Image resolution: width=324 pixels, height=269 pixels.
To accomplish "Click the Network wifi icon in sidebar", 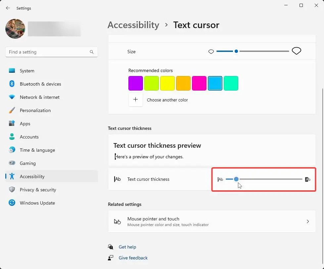I will (x=12, y=97).
